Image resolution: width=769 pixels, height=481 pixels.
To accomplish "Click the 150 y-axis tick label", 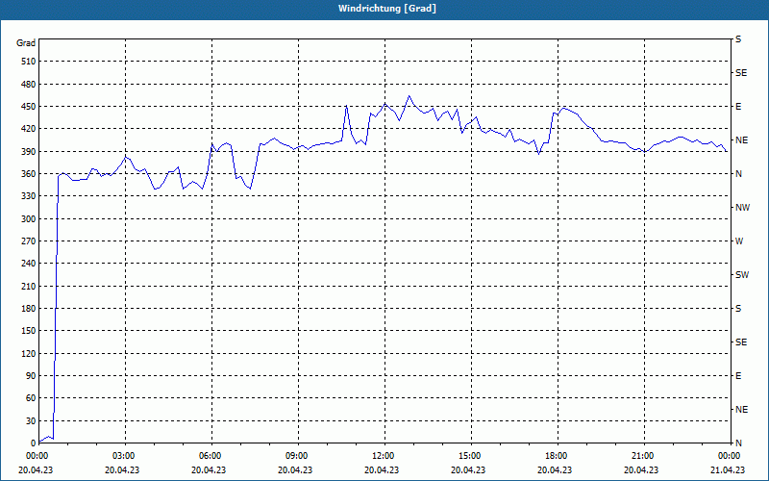I will [x=29, y=331].
